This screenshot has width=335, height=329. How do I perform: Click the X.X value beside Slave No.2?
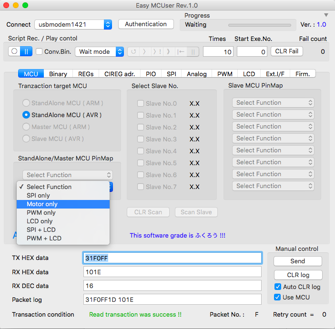tap(194, 128)
